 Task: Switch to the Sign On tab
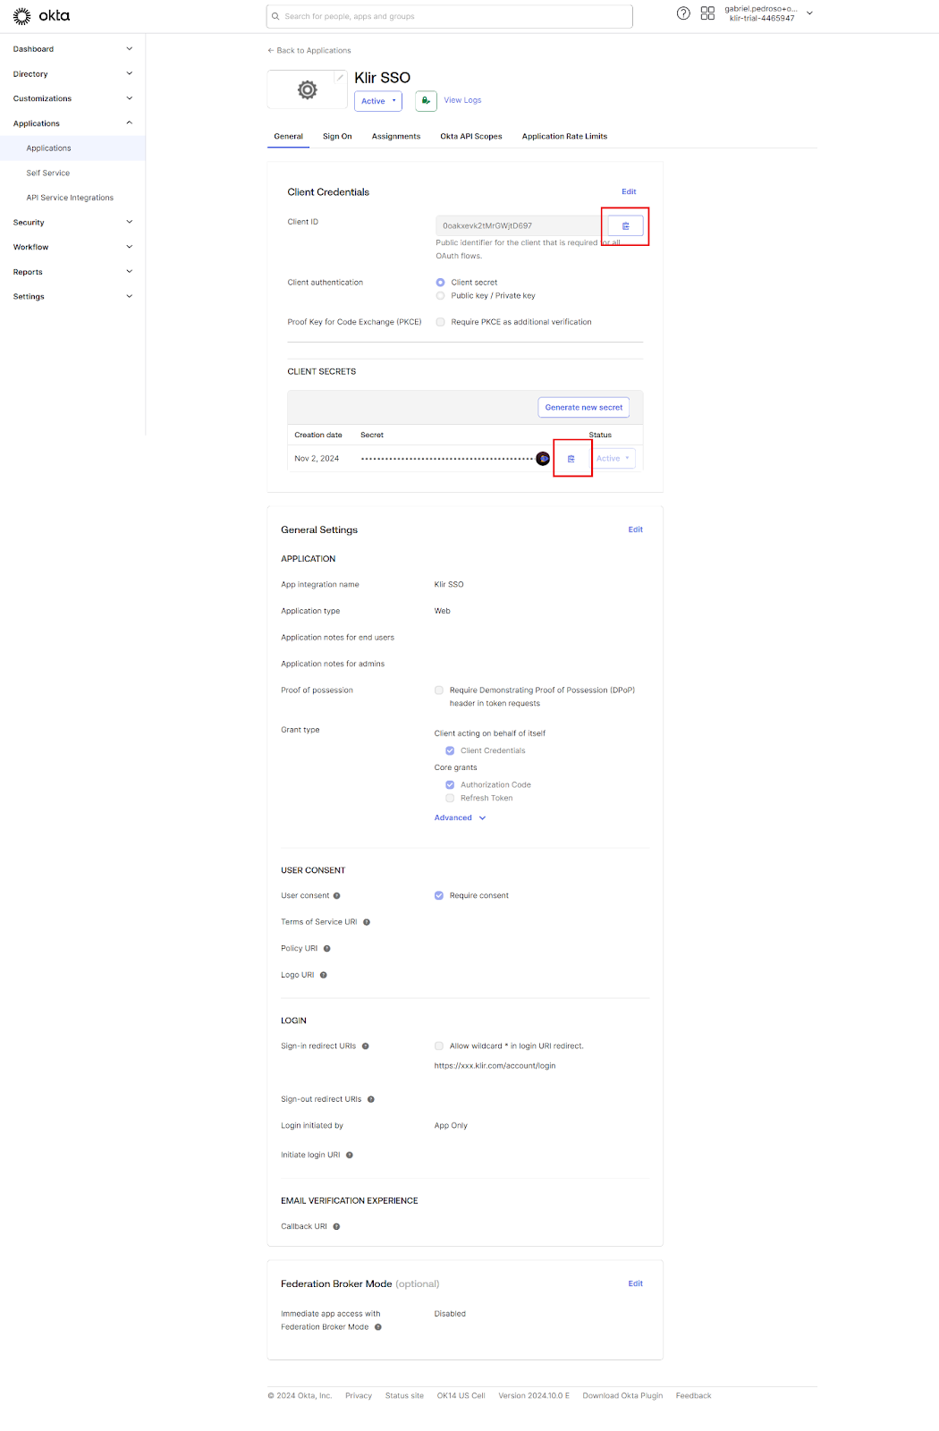tap(337, 137)
